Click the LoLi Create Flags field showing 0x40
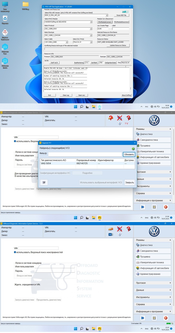Image resolution: width=175 pixels, height=333 pixels. click(103, 29)
